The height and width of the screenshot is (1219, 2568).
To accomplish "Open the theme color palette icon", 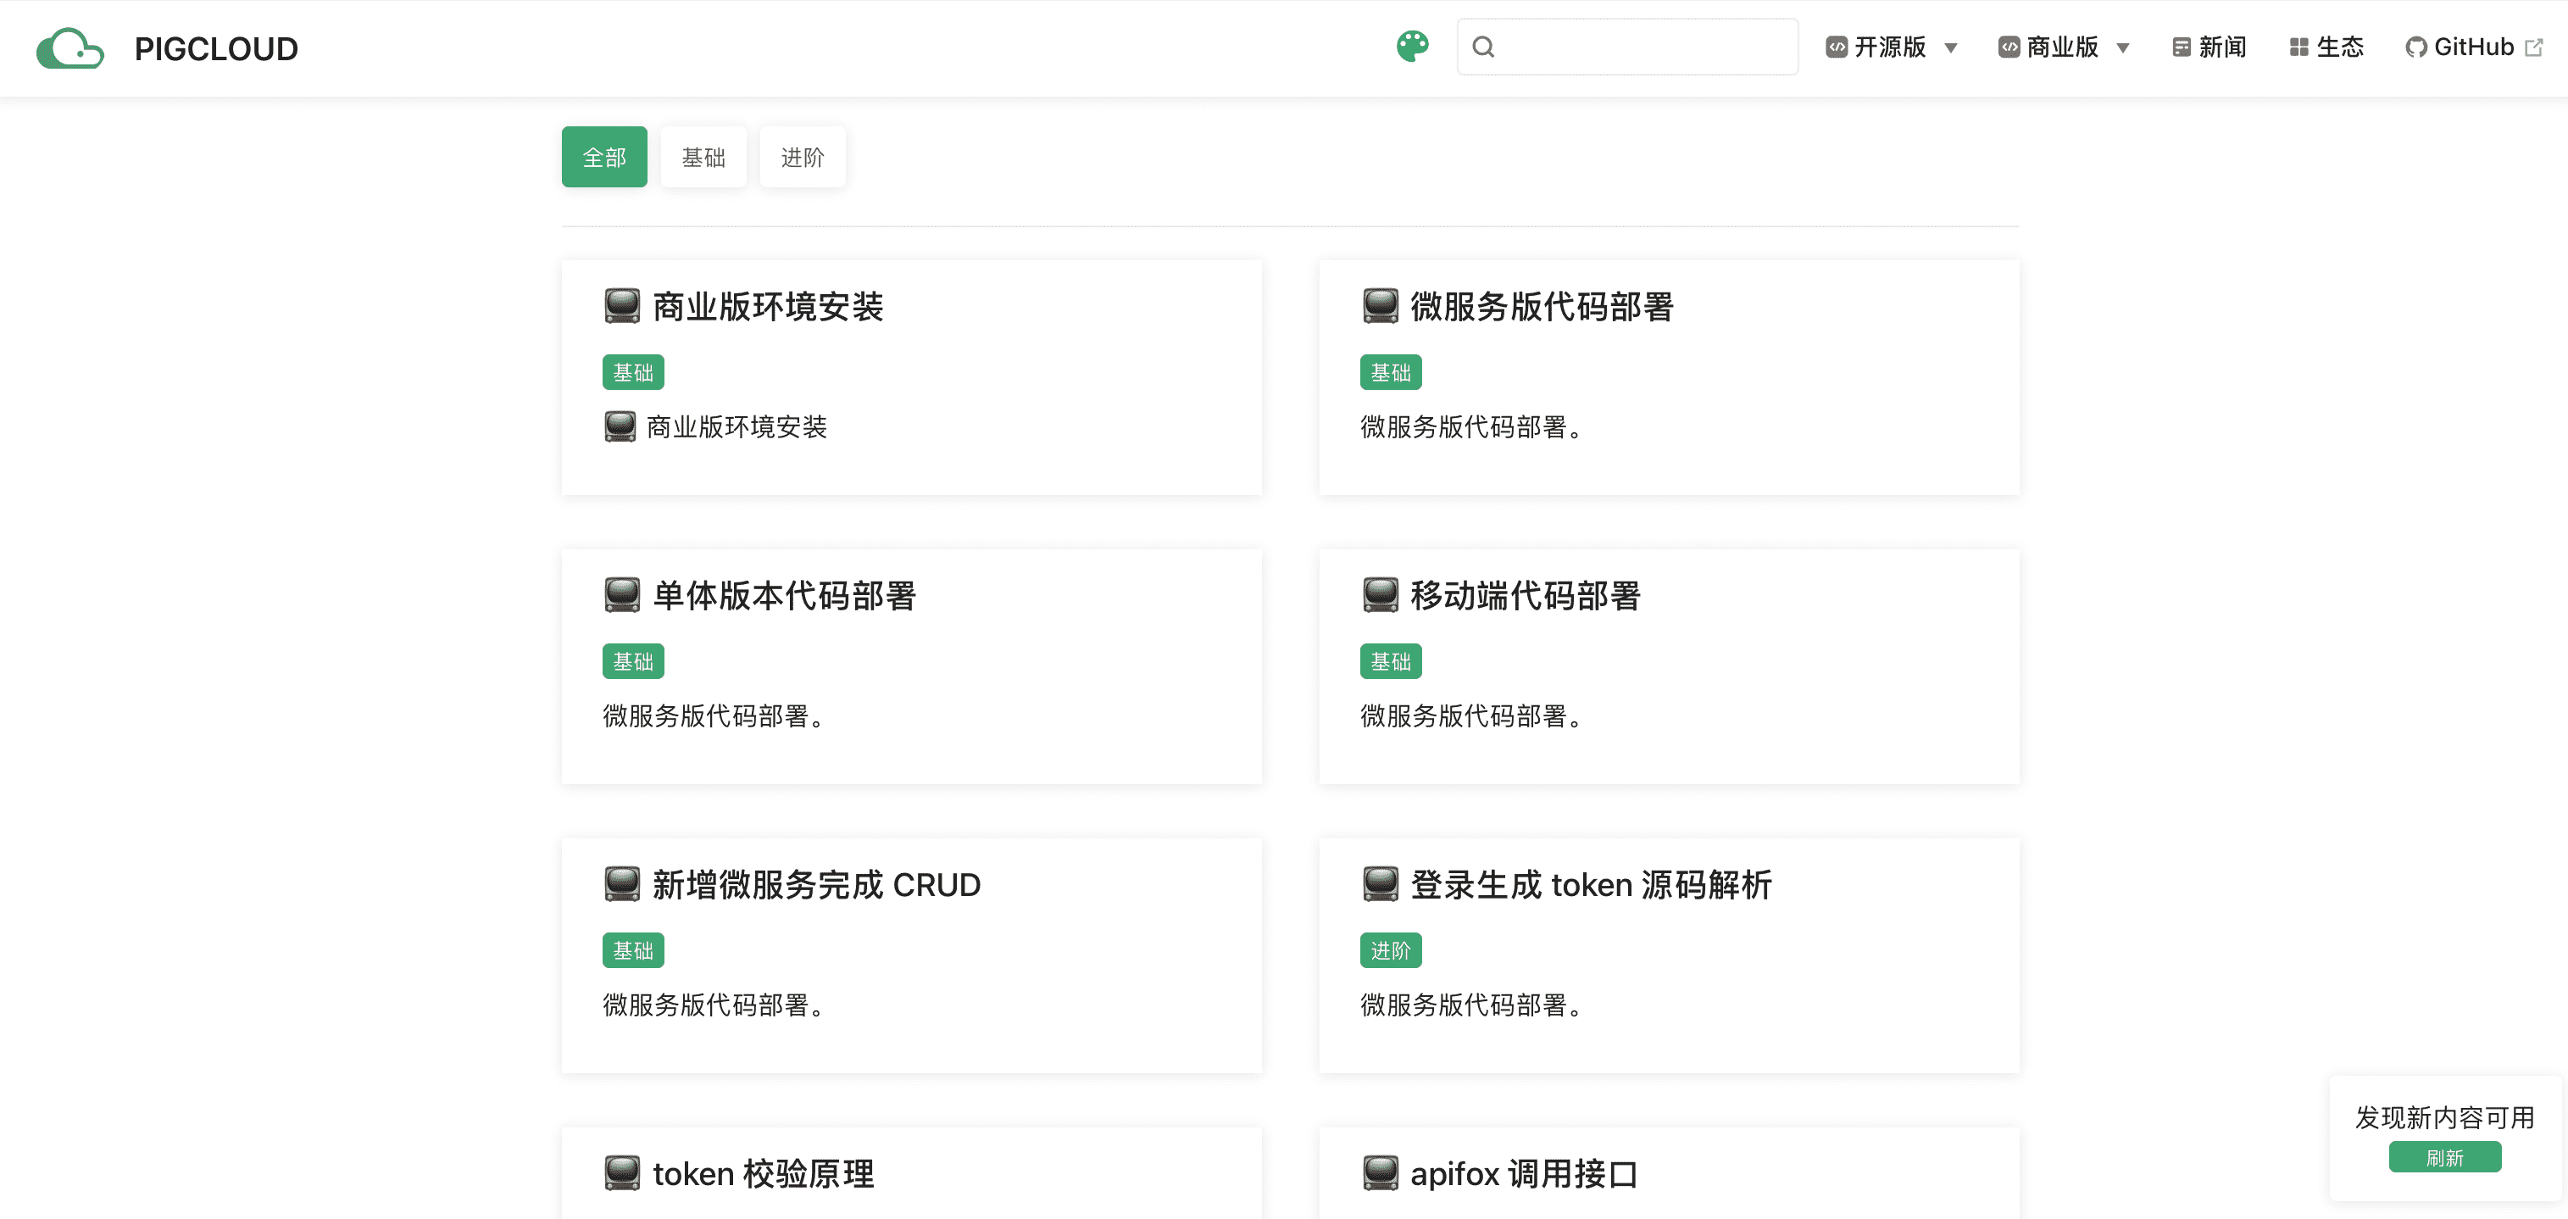I will coord(1413,47).
